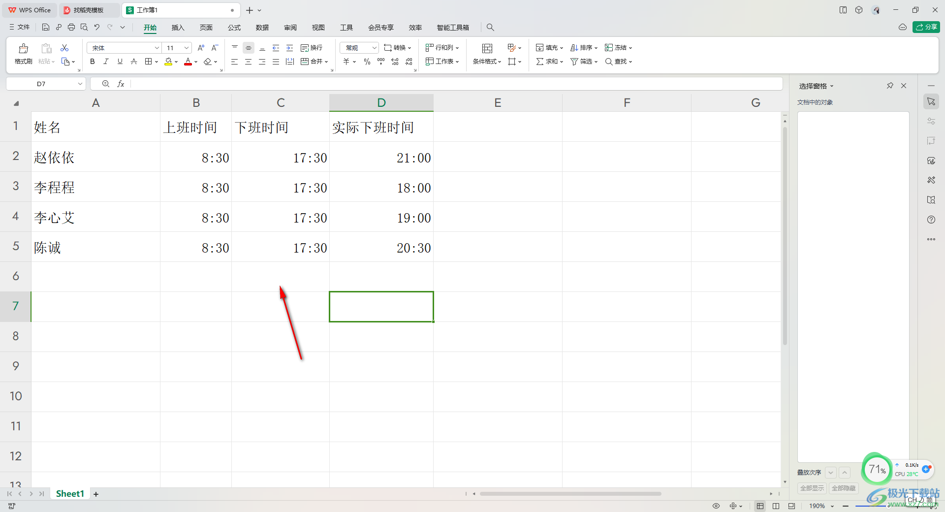Click the decrease font size icon
This screenshot has width=945, height=512.
[x=215, y=48]
